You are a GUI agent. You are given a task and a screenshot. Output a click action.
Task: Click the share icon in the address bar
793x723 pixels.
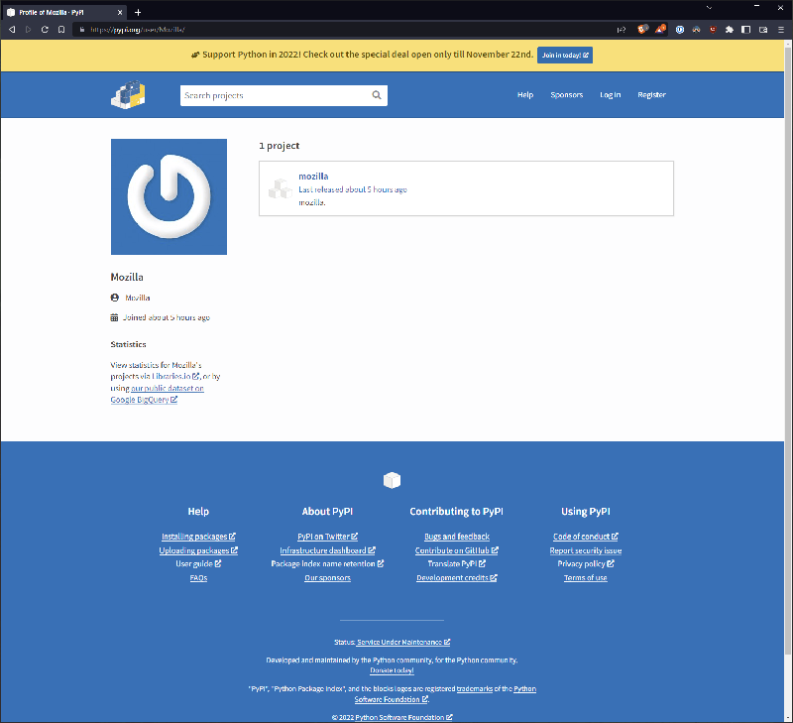tap(622, 30)
